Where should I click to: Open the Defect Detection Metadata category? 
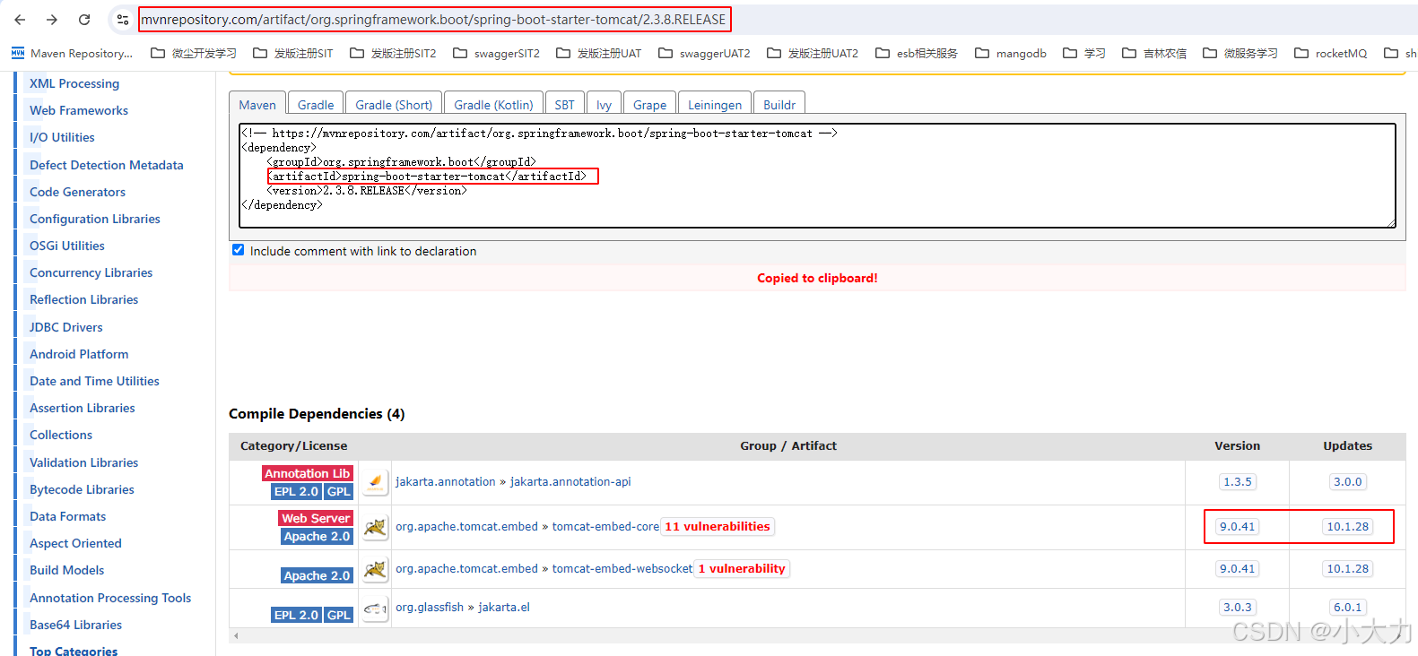point(107,165)
